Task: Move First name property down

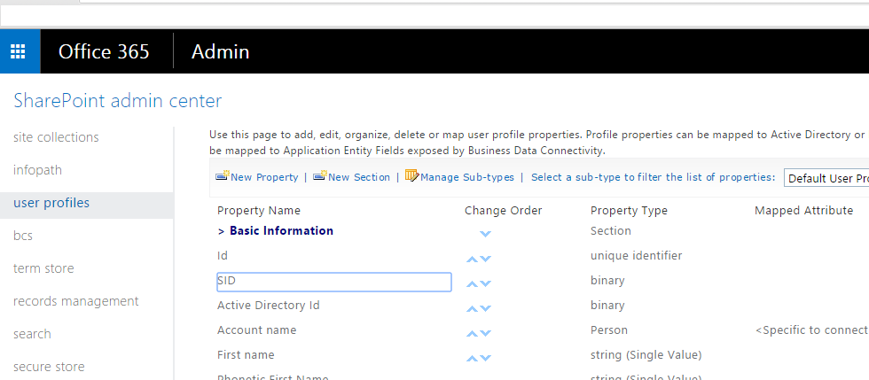Action: coord(485,359)
